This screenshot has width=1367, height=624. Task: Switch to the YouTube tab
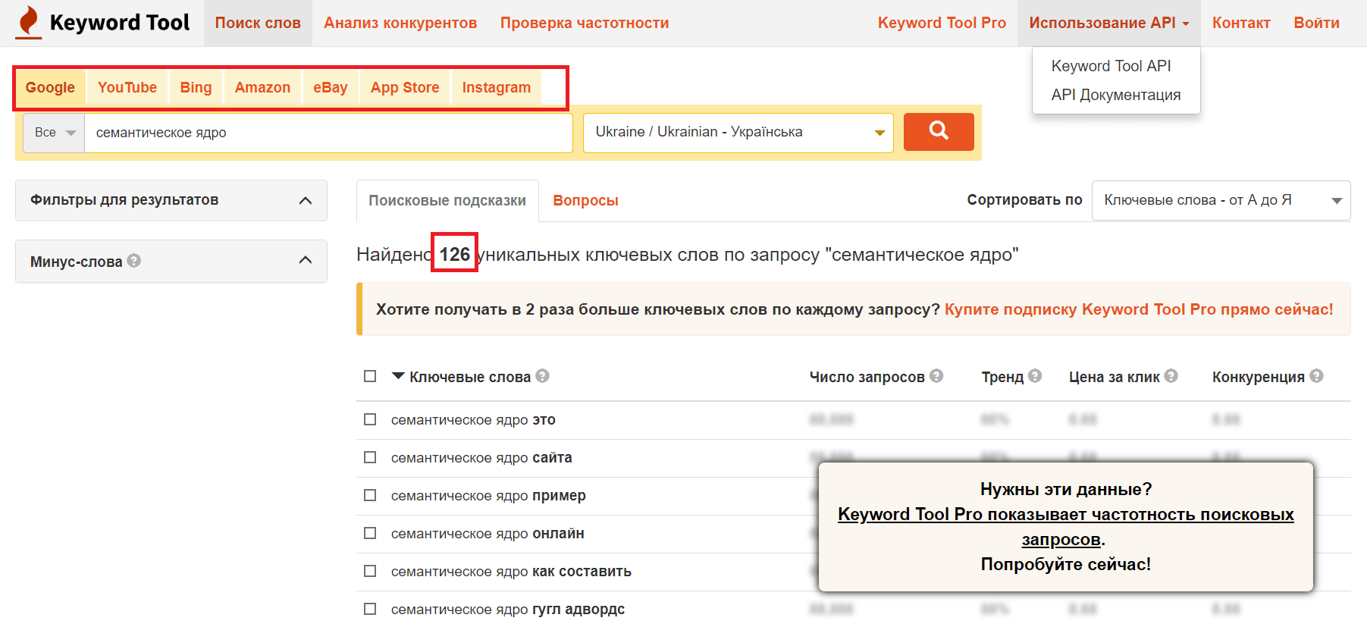coord(127,87)
